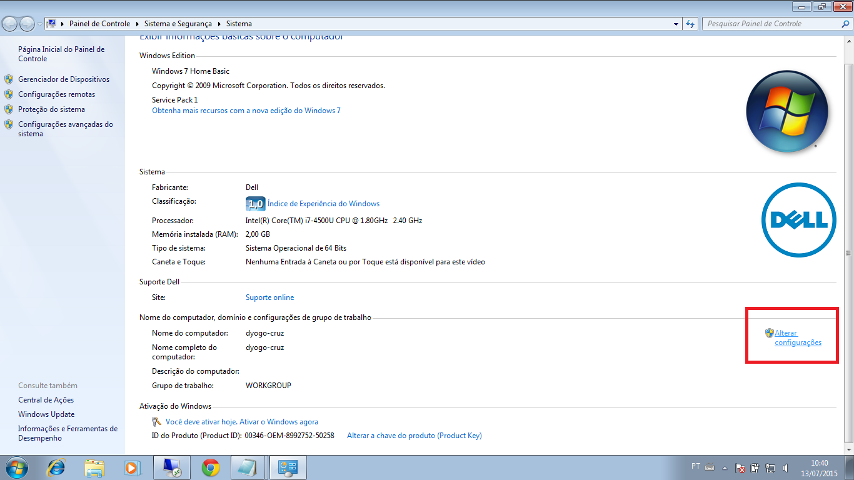Show hidden system tray icons

[x=725, y=467]
